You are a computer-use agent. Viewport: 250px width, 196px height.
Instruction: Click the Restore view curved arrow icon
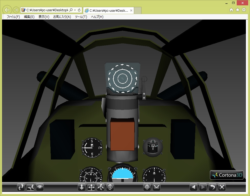click(x=212, y=187)
